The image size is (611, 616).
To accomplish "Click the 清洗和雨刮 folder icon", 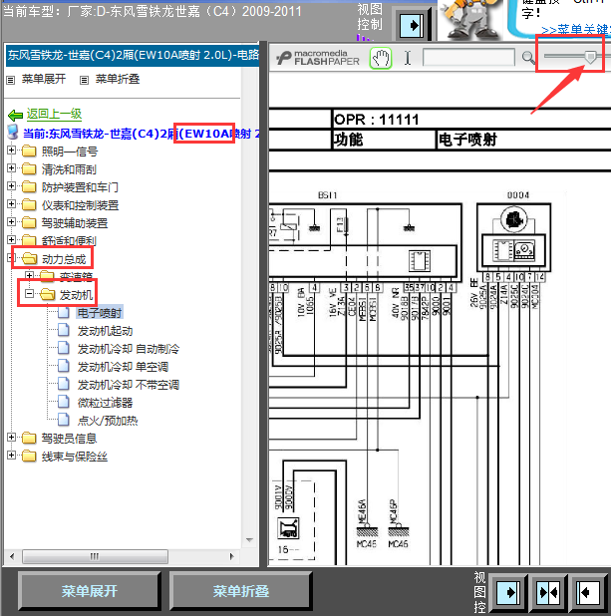I will (29, 168).
